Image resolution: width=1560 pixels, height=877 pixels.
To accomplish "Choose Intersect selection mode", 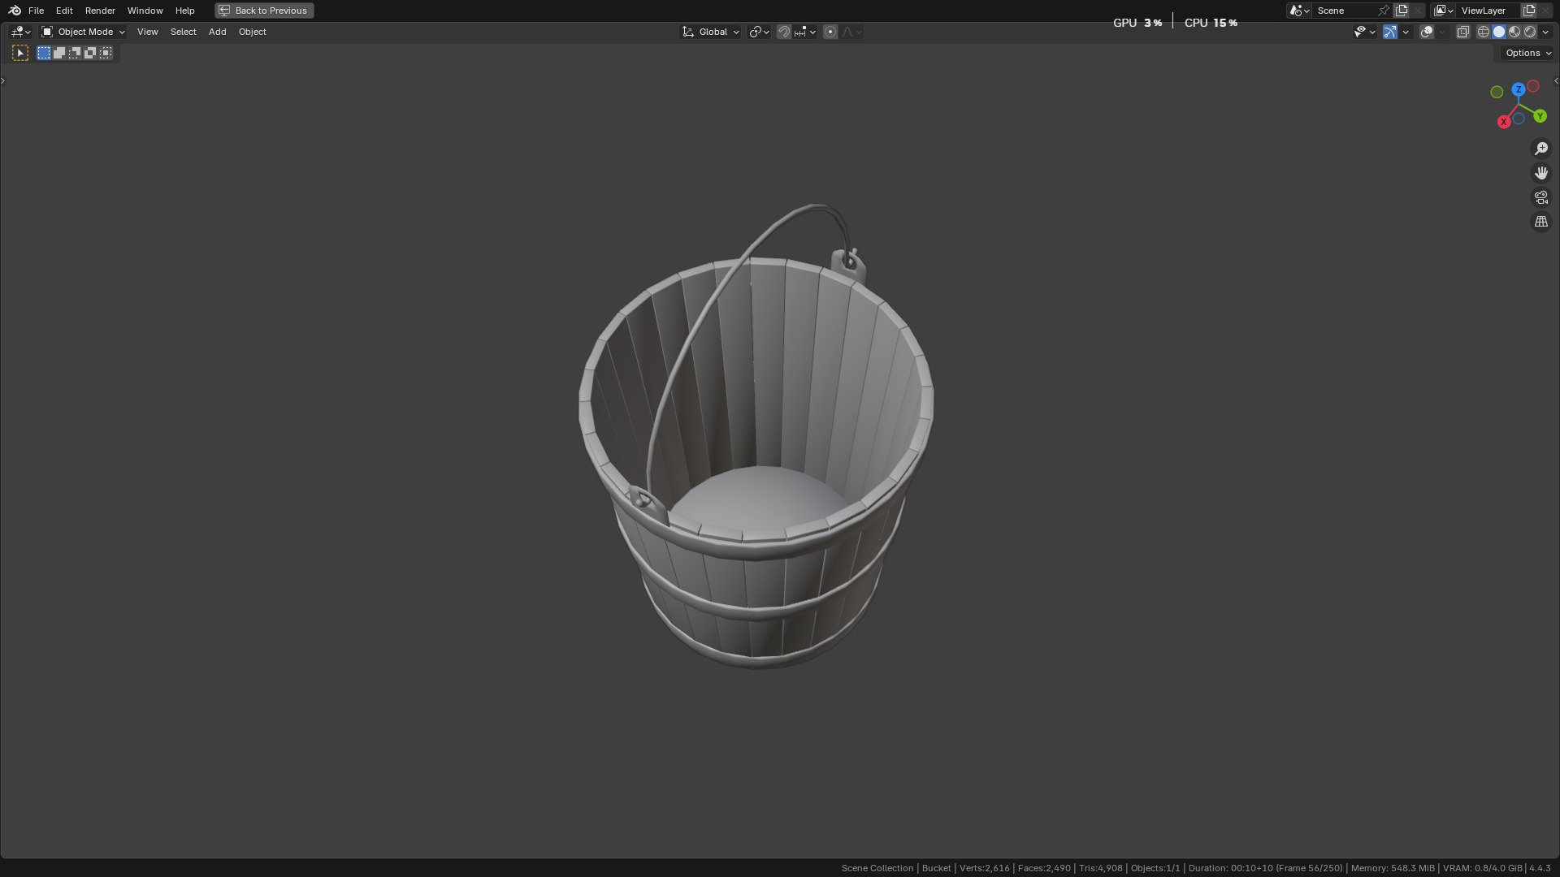I will pos(106,53).
